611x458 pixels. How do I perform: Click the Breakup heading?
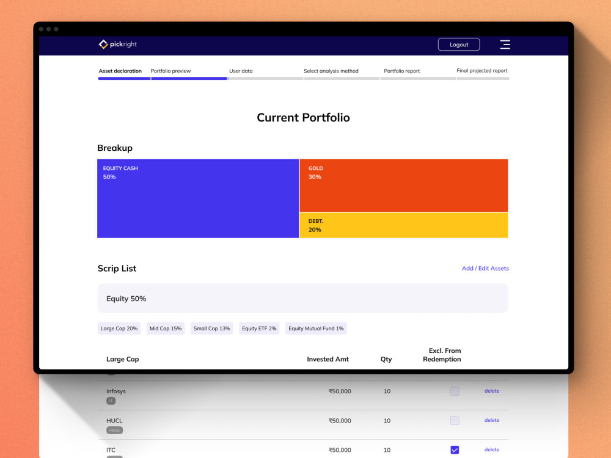pos(115,148)
